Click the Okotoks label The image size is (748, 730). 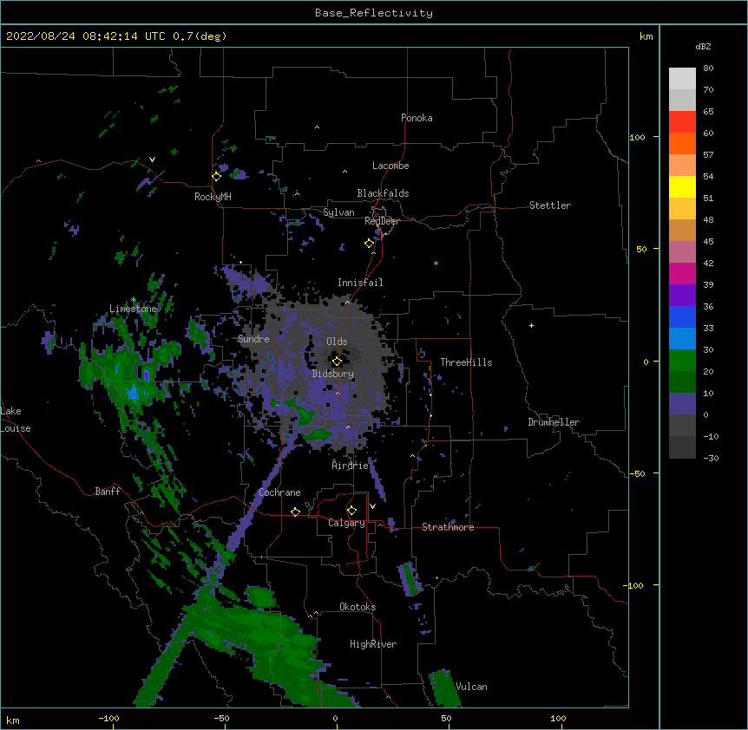tap(358, 607)
